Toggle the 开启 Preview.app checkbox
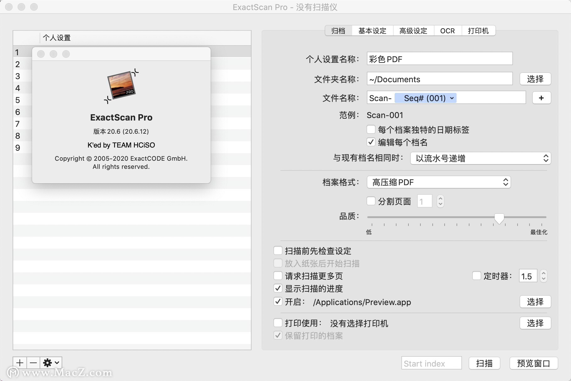This screenshot has width=571, height=381. point(278,302)
